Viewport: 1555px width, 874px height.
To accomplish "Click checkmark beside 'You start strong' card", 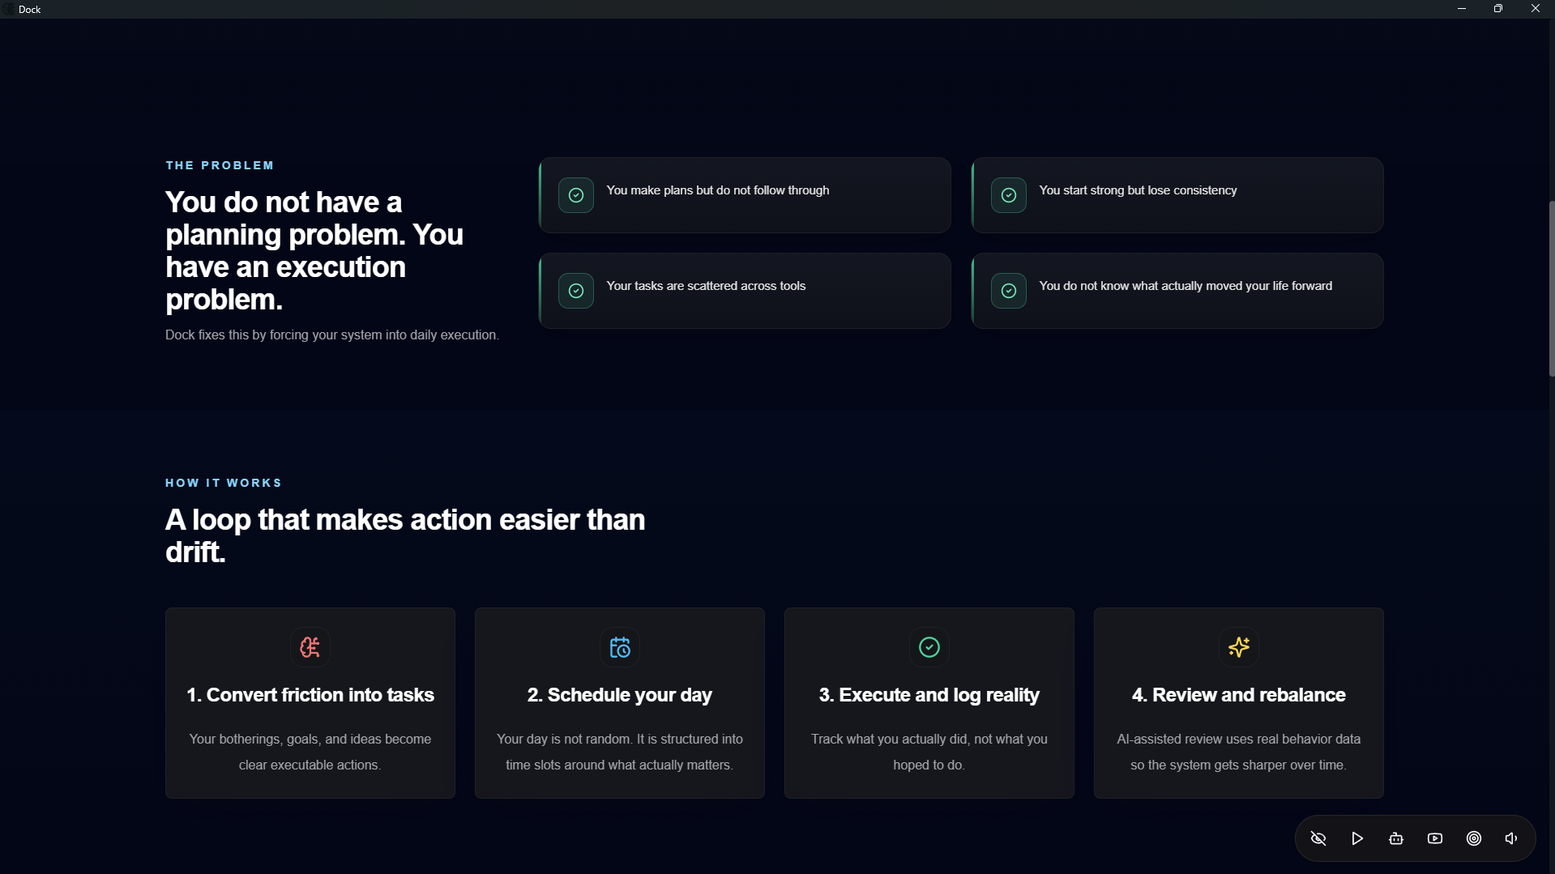I will coord(1009,195).
